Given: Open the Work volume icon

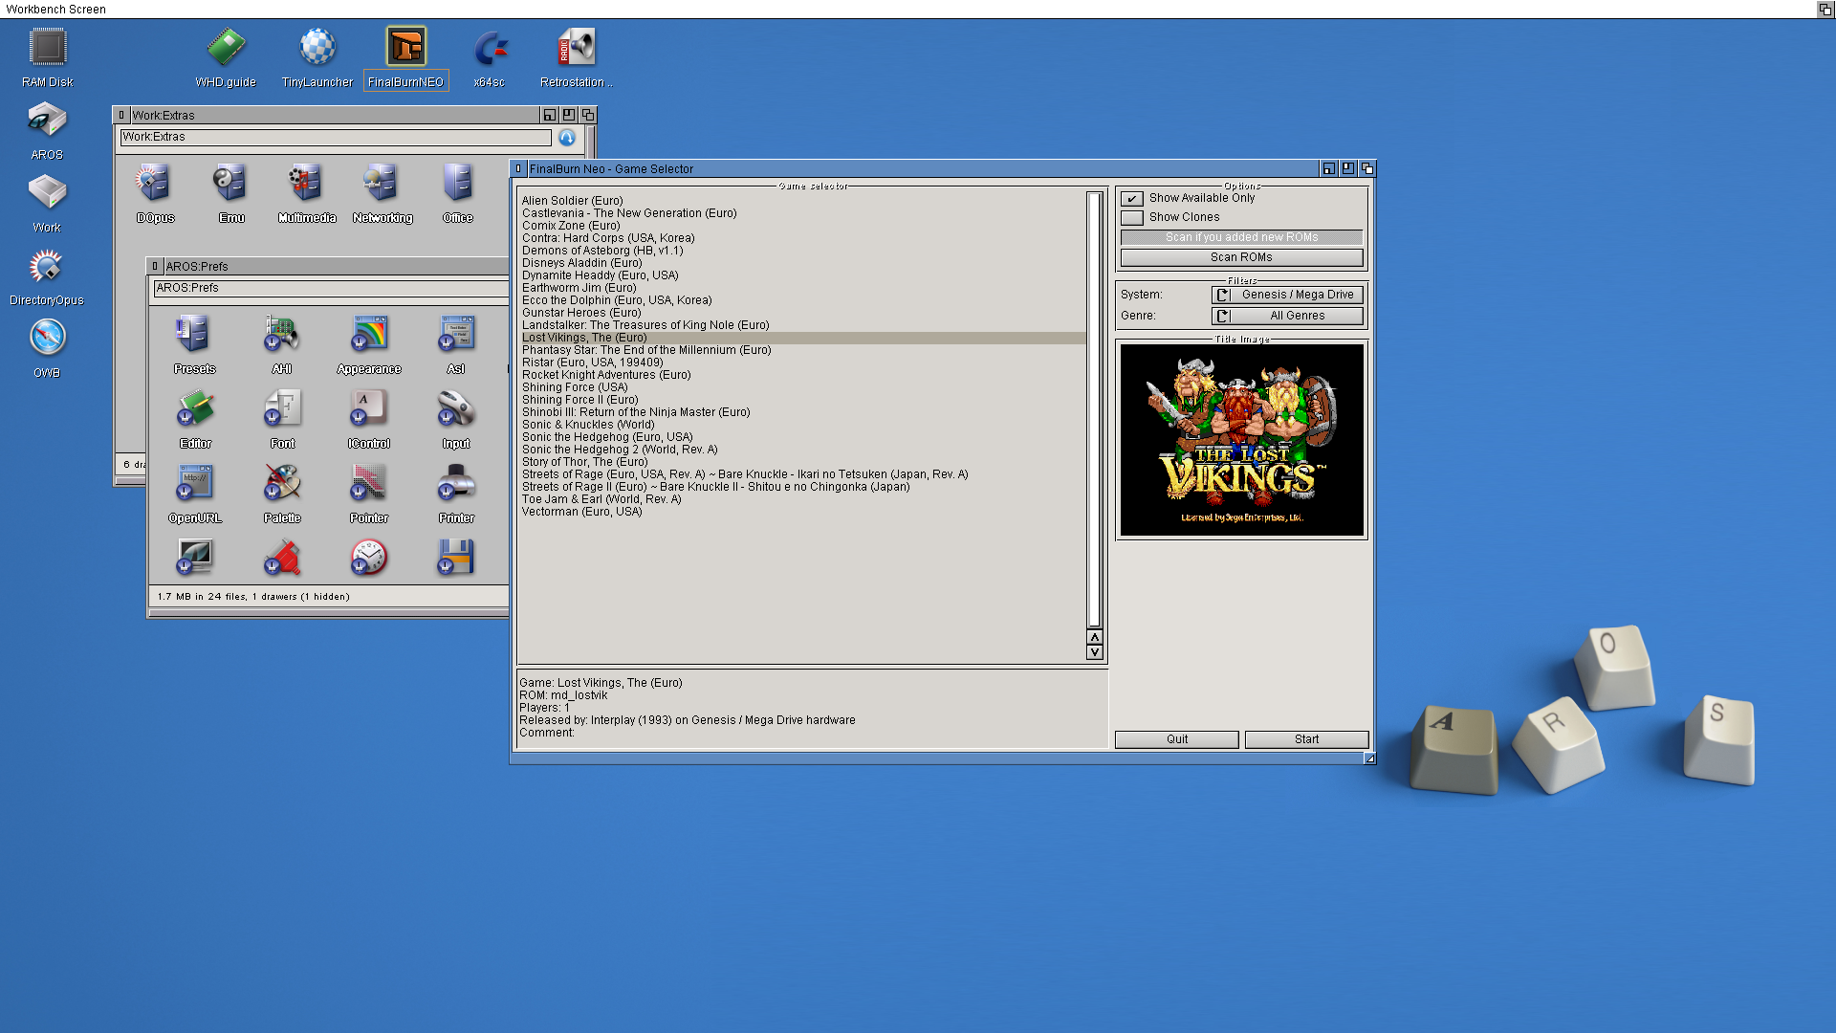Looking at the screenshot, I should pyautogui.click(x=47, y=204).
